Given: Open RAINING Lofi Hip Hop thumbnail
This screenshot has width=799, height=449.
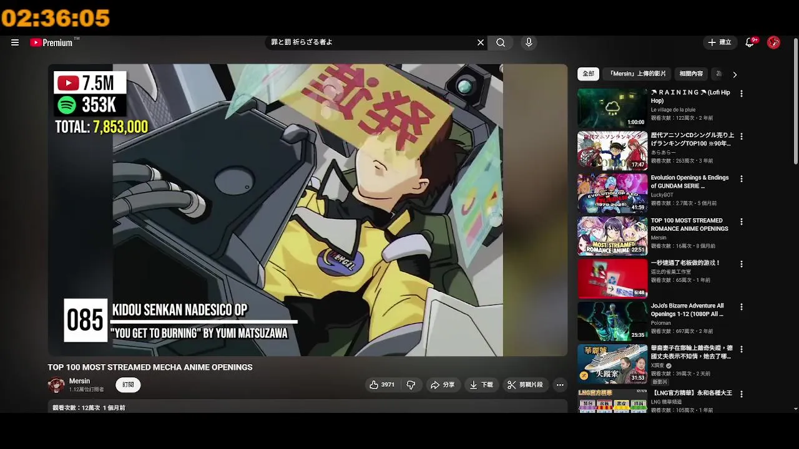Looking at the screenshot, I should pyautogui.click(x=612, y=108).
